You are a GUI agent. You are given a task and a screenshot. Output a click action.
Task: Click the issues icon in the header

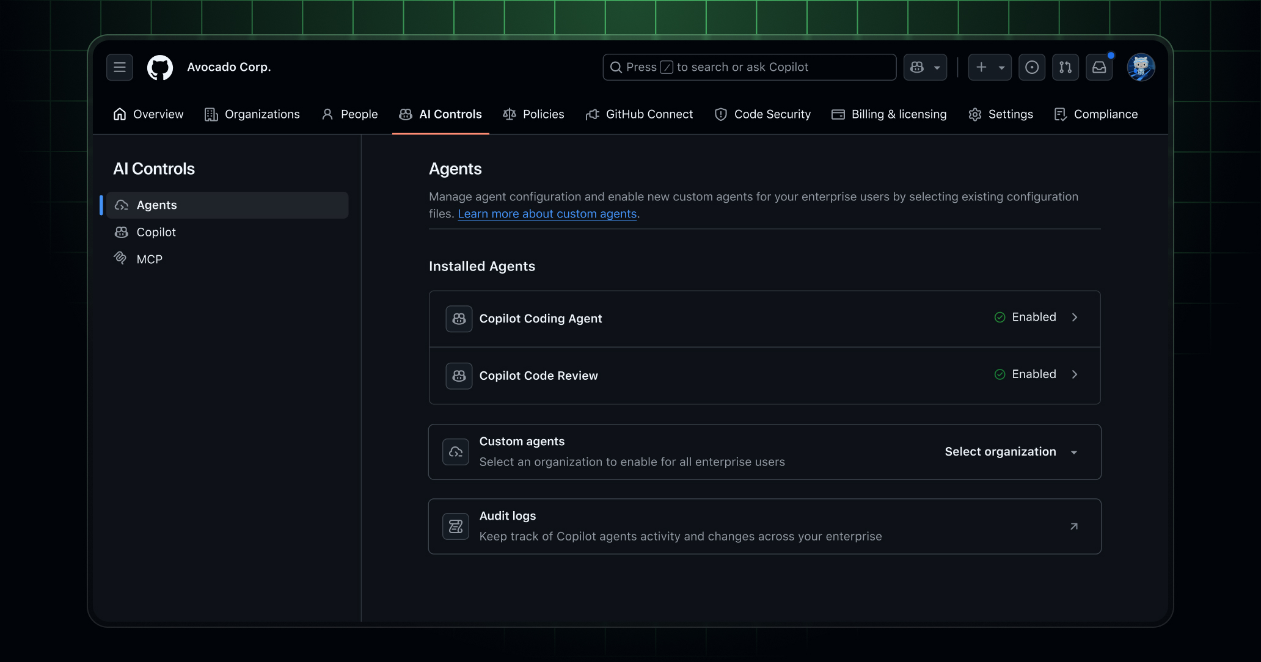click(x=1032, y=67)
